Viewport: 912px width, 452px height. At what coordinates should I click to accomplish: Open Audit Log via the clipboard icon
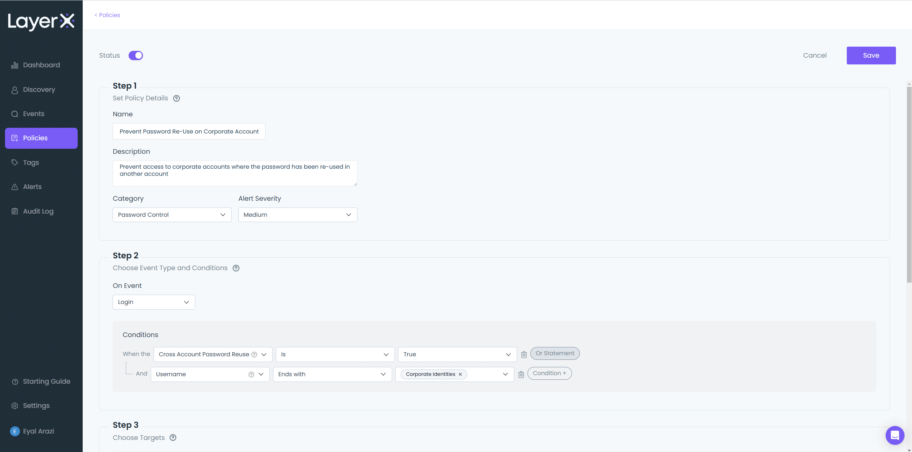pyautogui.click(x=15, y=211)
